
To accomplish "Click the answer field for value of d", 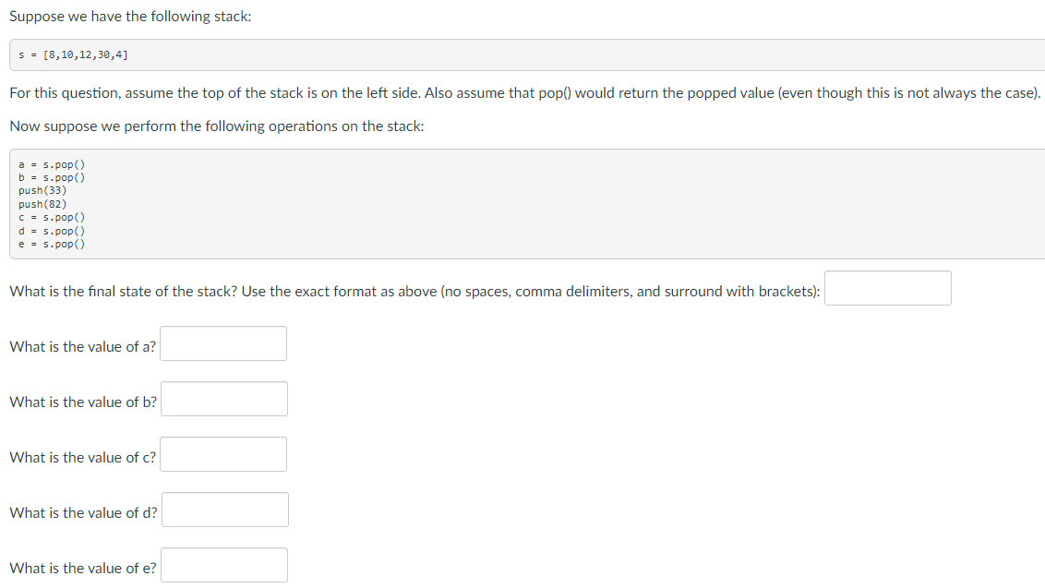I will [x=224, y=510].
